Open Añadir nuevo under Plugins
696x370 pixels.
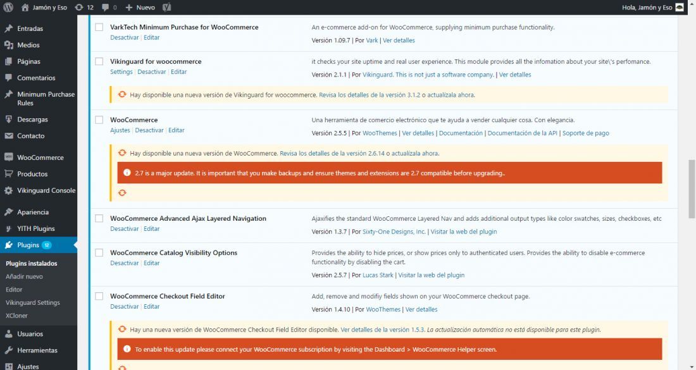pyautogui.click(x=25, y=276)
